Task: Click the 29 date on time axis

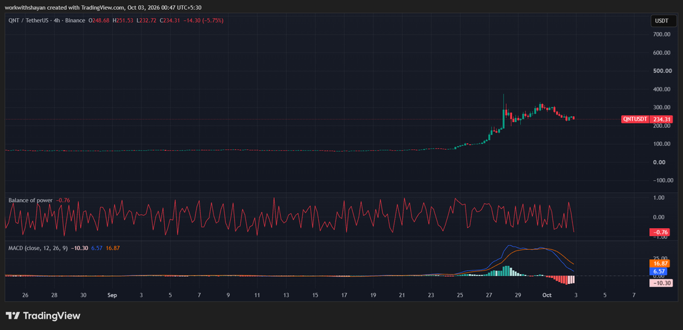Action: tap(518, 295)
